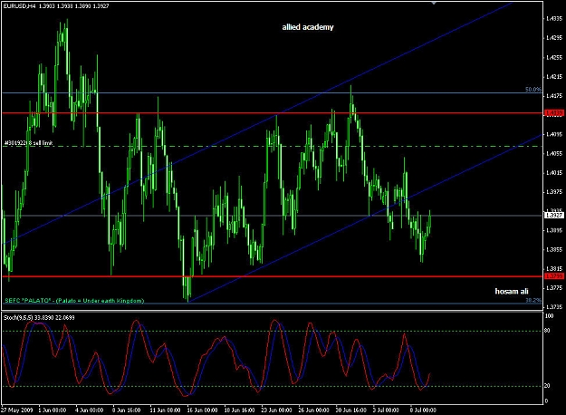566x415 pixels.
Task: Click the 1.3895 price axis value
Action: tap(554, 230)
